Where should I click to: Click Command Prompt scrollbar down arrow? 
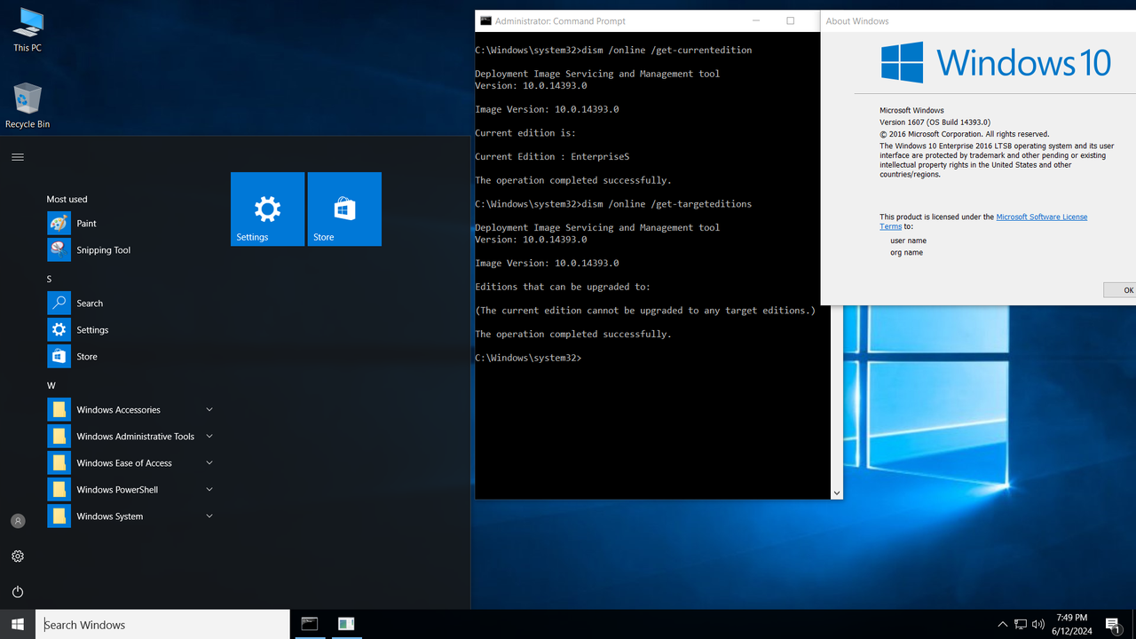836,493
